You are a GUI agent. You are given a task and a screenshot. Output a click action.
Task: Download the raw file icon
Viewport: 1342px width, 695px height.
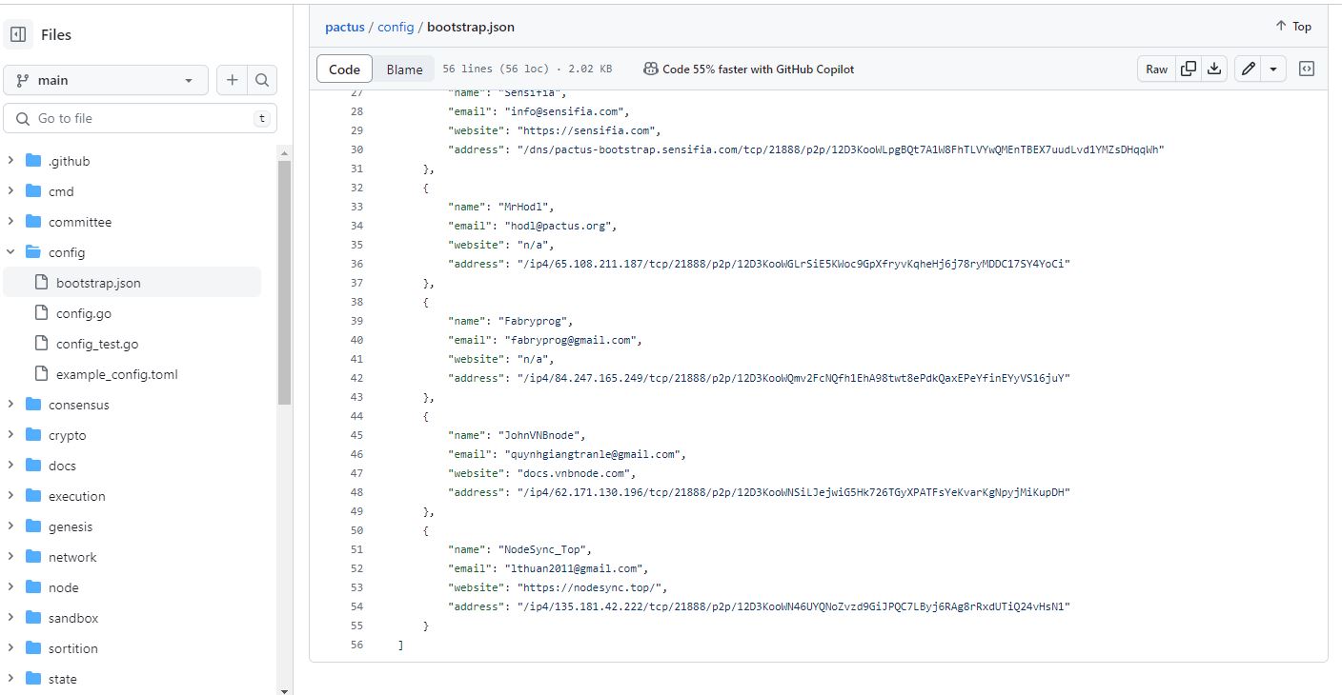pos(1214,69)
